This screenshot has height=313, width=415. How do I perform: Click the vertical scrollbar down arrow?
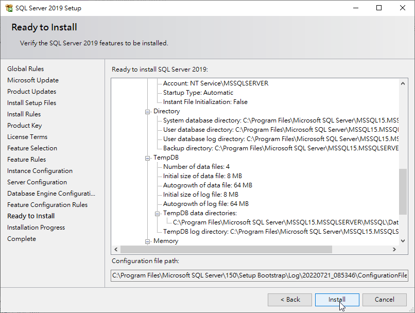click(403, 241)
